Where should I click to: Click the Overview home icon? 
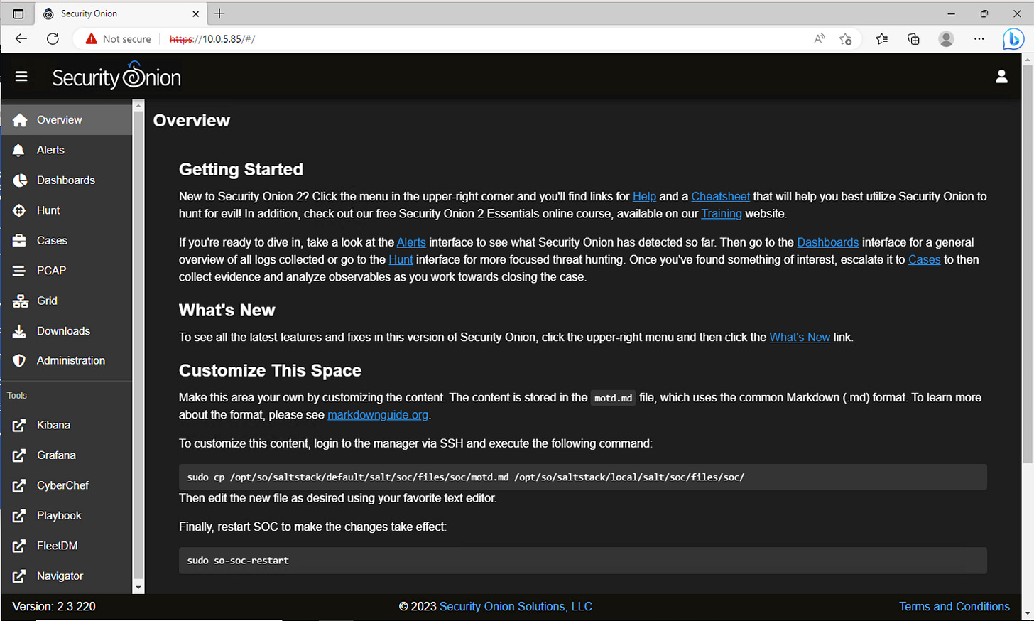click(x=20, y=120)
